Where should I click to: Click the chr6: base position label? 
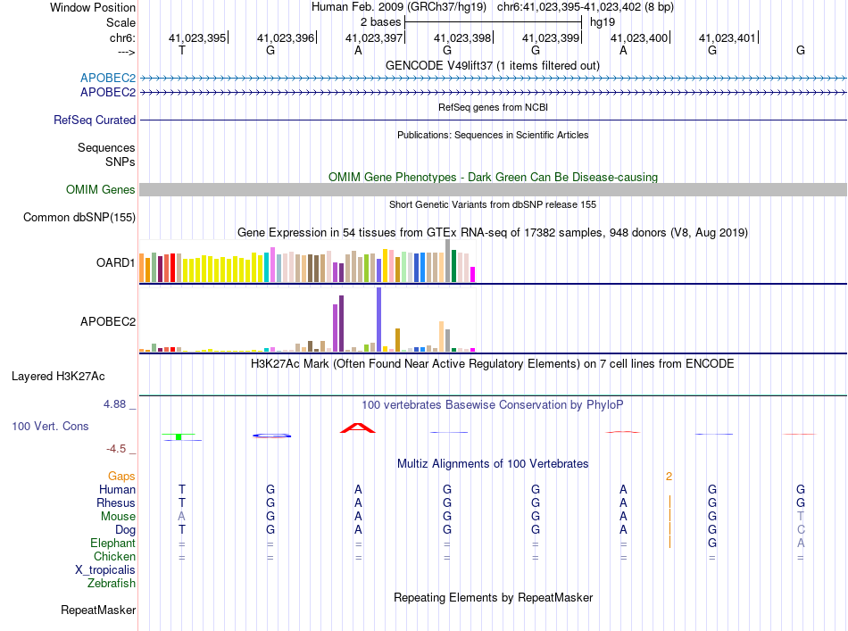(122, 37)
